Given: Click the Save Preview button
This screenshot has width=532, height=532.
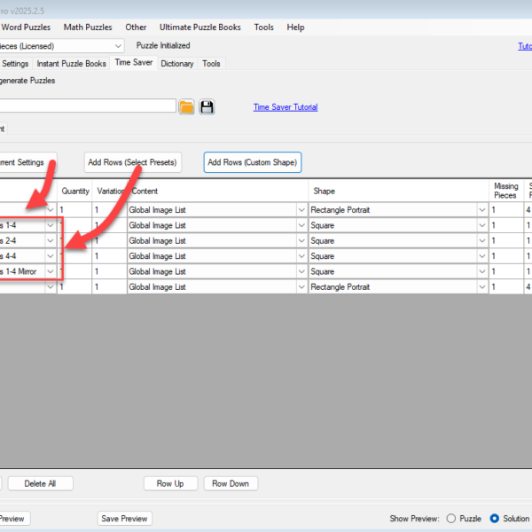Looking at the screenshot, I should [x=124, y=519].
